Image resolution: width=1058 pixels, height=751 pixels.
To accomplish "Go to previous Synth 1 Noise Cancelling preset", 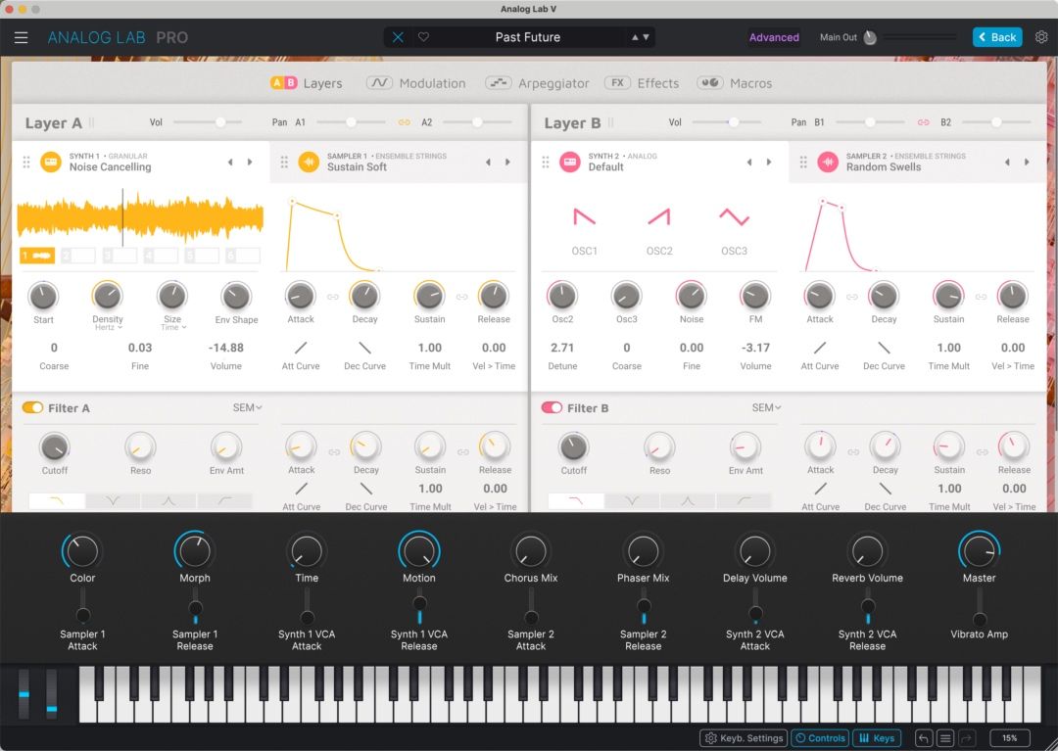I will coord(230,162).
